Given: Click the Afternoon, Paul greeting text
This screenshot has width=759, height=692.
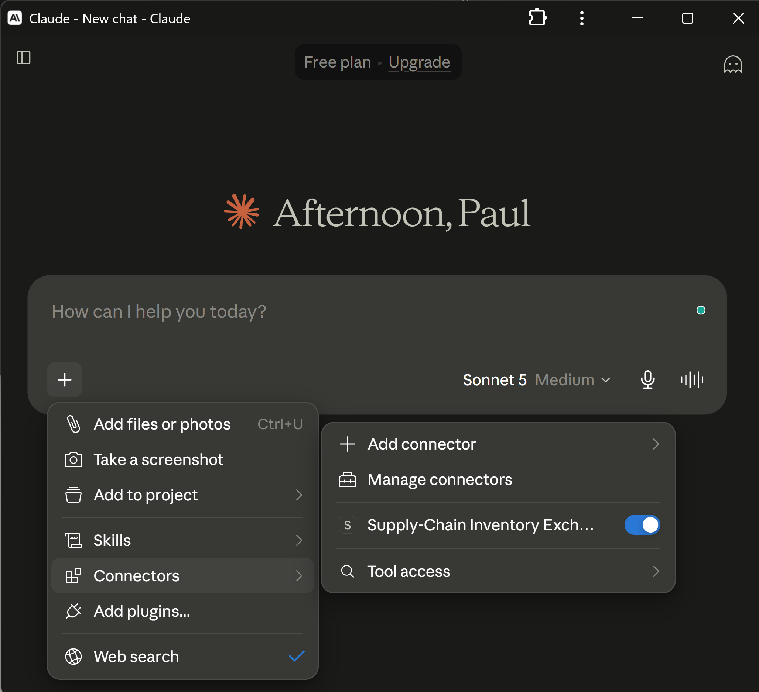Looking at the screenshot, I should 401,213.
